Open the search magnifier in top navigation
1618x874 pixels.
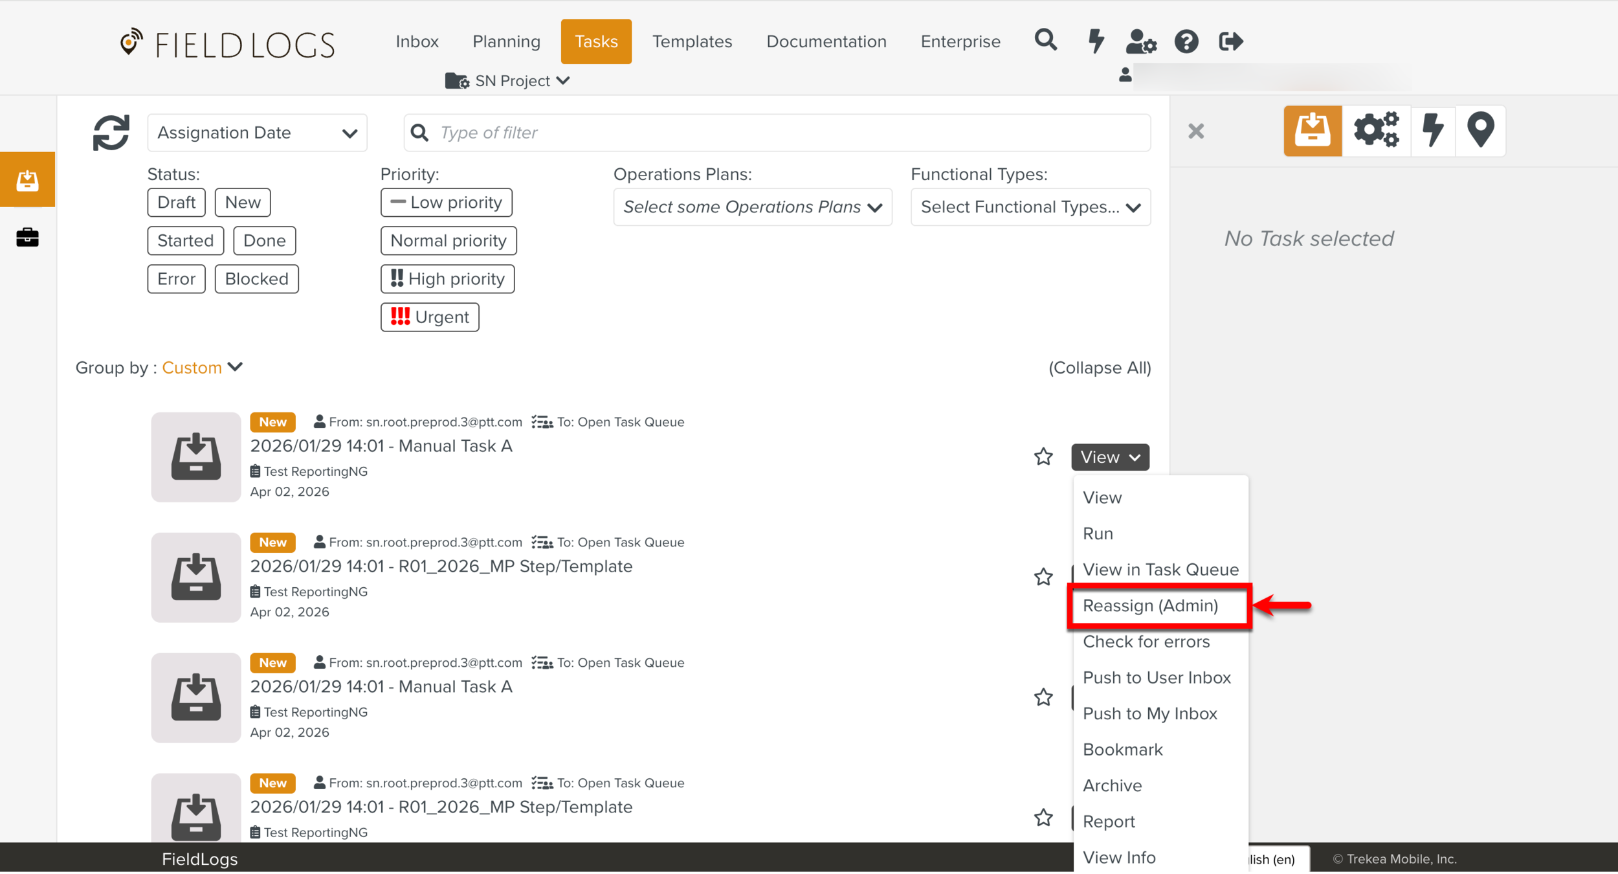click(1045, 41)
